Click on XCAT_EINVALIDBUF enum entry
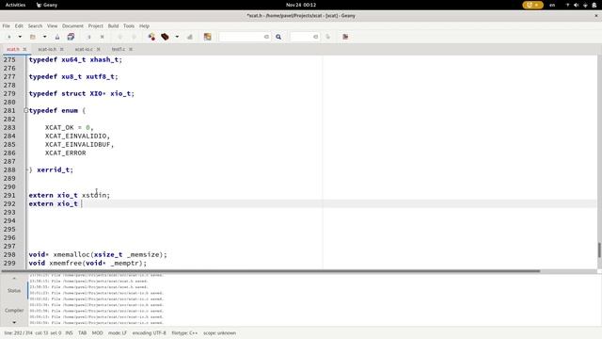Viewport: 602px width, 339px height. (x=79, y=144)
